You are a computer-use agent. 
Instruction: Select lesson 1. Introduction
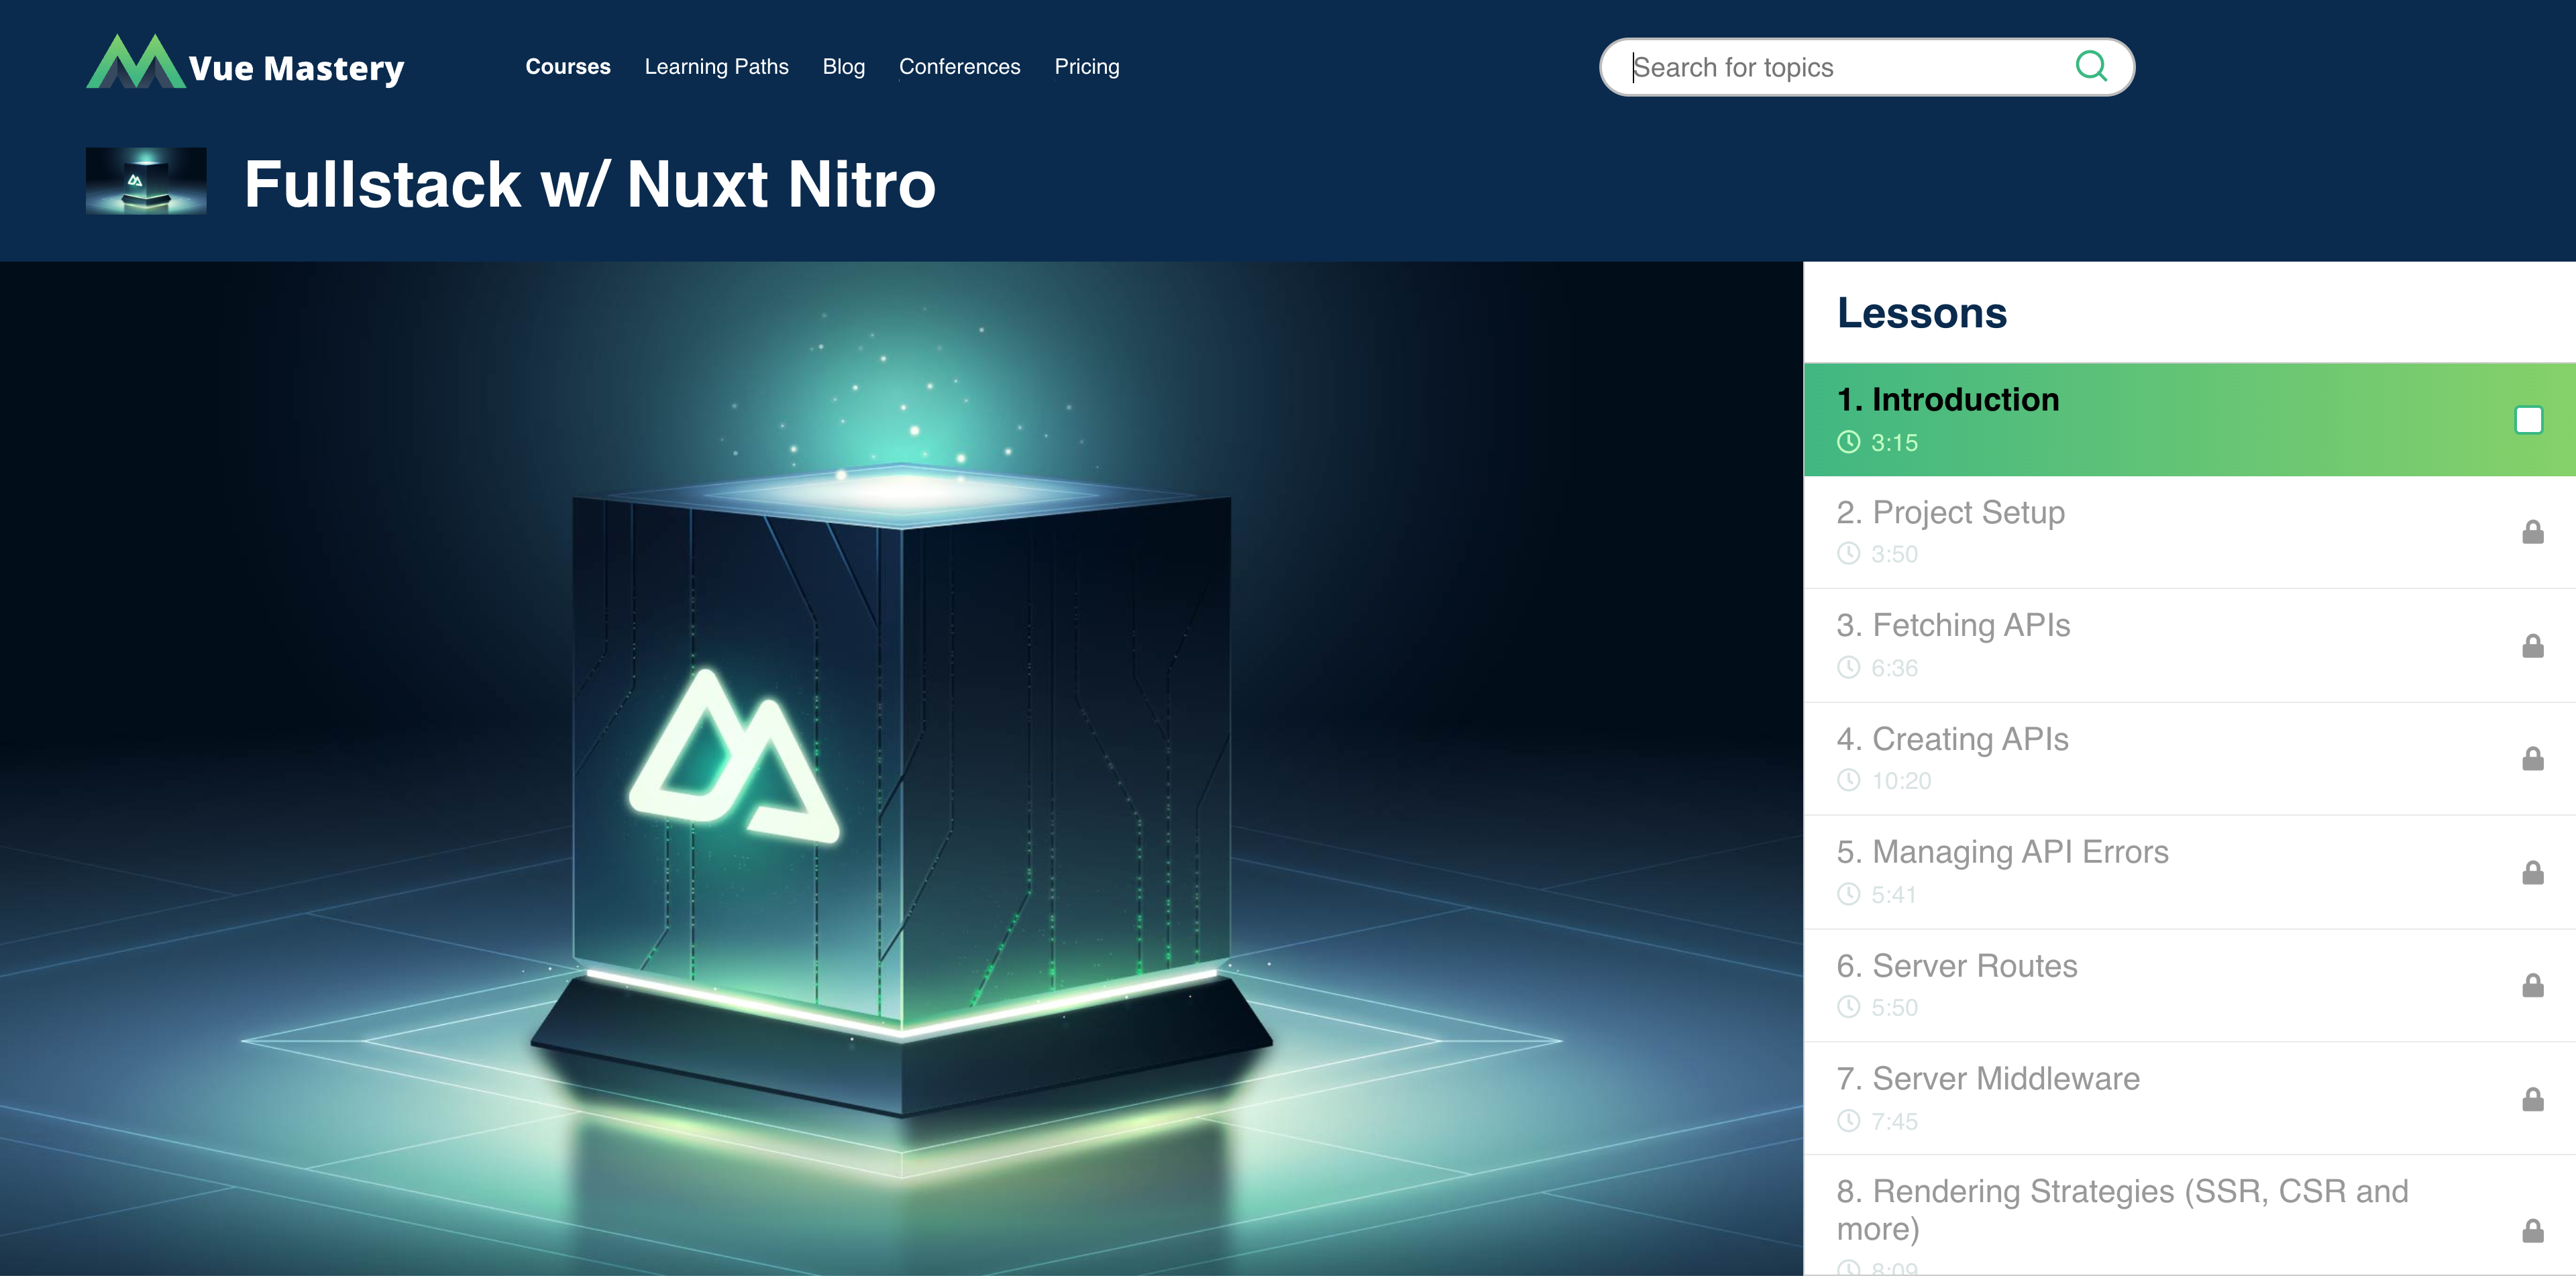(x=2189, y=420)
